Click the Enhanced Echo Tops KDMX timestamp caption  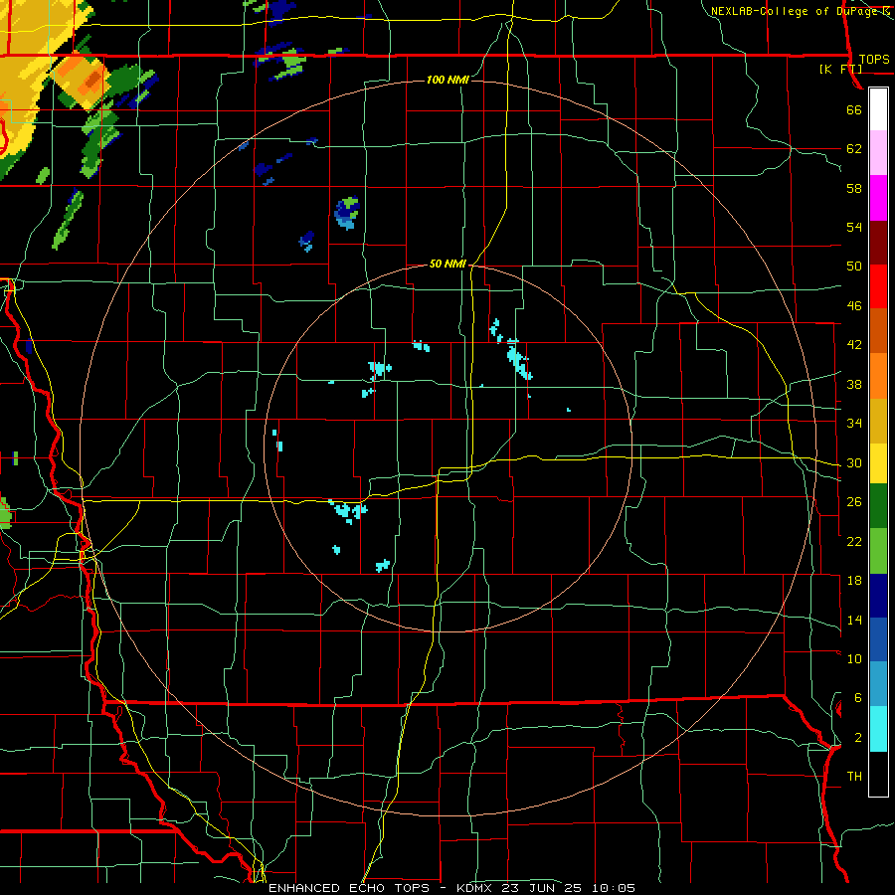point(451,888)
